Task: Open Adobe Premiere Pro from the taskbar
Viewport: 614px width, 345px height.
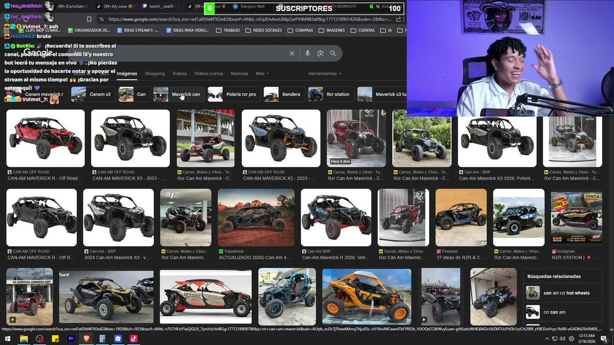Action: [71, 339]
